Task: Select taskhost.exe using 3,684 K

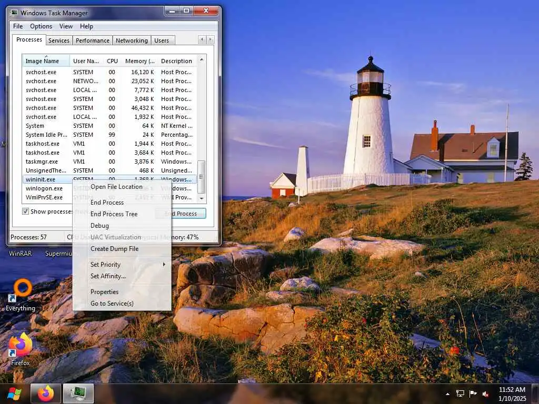Action: coord(109,153)
